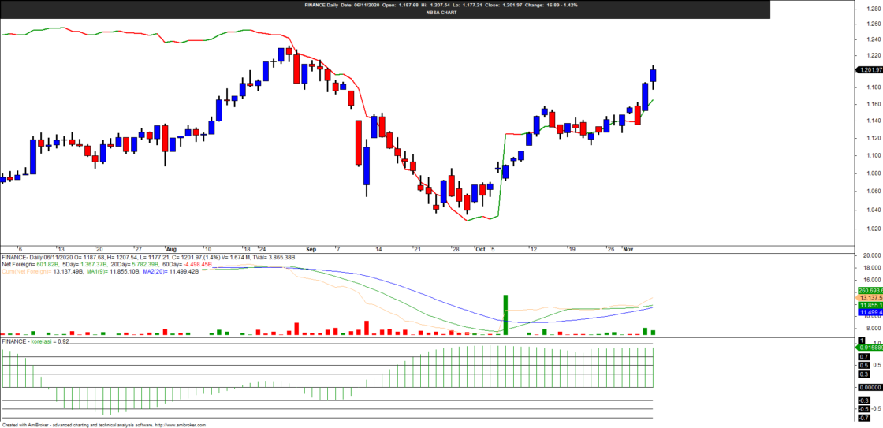Click the '10 date axis marker
Viewport: 883px width, 428px height.
point(208,249)
